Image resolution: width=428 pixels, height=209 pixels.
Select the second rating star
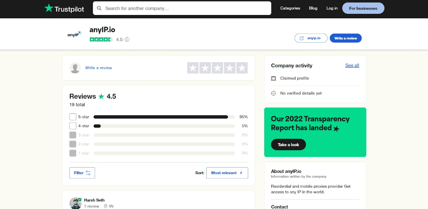(205, 68)
